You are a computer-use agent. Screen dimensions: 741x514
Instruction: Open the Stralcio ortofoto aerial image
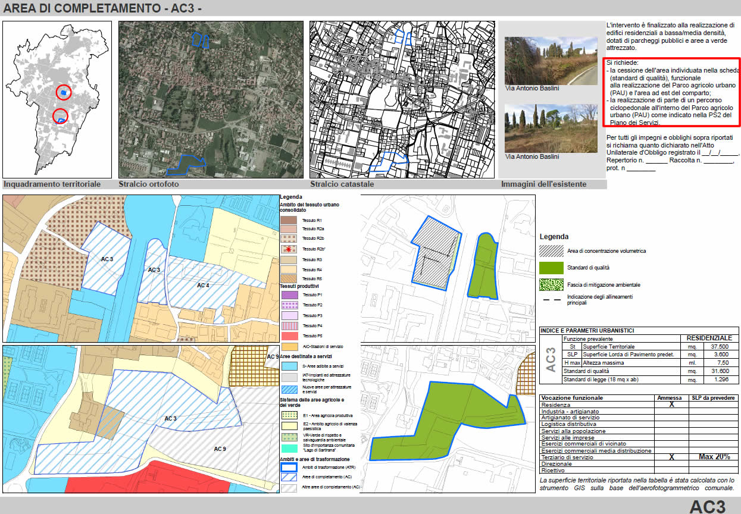[211, 99]
